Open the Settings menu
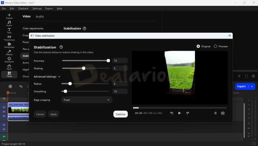Viewport: 258px width, 146px height. pyautogui.click(x=37, y=8)
